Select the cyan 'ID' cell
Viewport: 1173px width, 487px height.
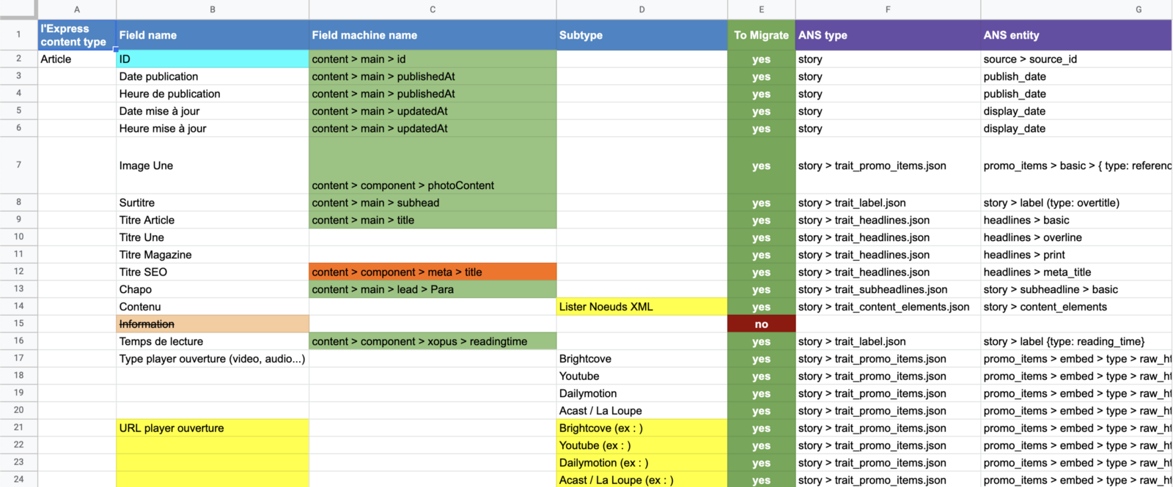(213, 59)
